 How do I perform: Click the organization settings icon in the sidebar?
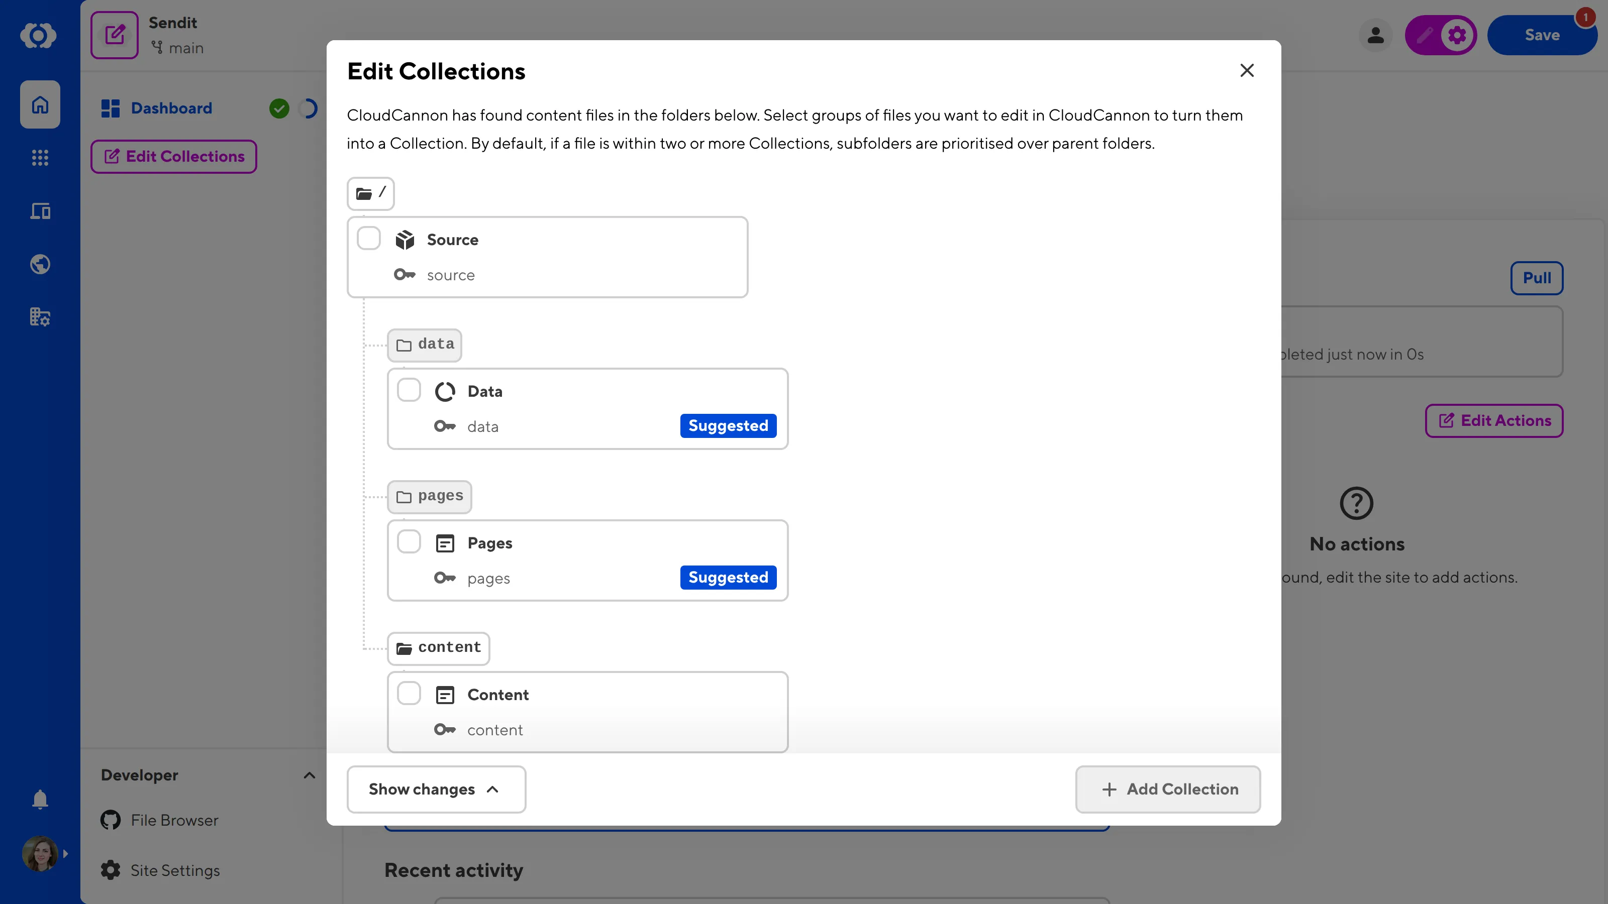[39, 316]
